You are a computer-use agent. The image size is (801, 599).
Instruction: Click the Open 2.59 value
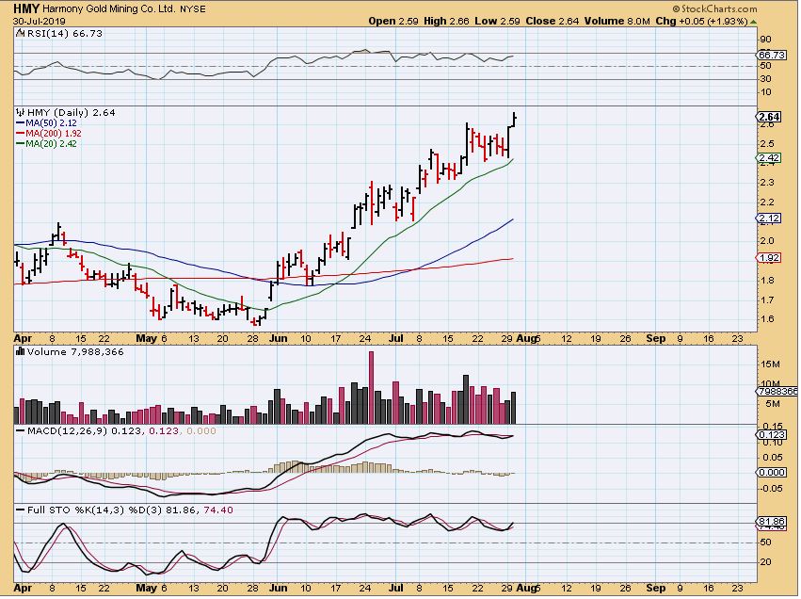(x=393, y=22)
